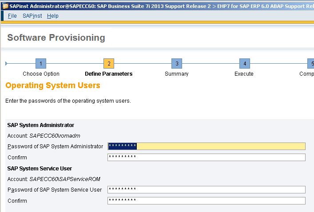314x212 pixels.
Task: Click the Define Parameters step label
Action: click(109, 74)
